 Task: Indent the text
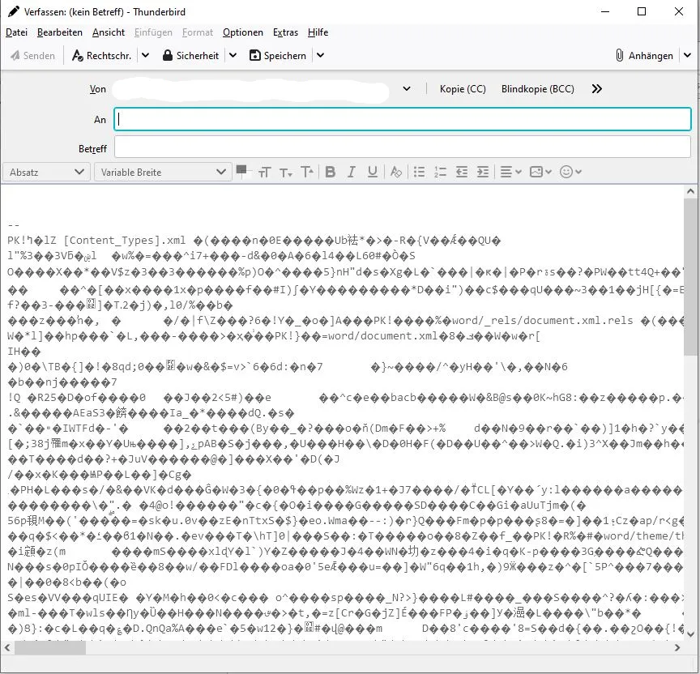pos(483,172)
